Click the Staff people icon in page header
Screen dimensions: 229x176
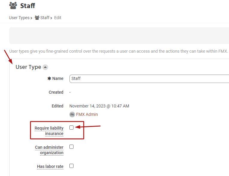tap(13, 5)
